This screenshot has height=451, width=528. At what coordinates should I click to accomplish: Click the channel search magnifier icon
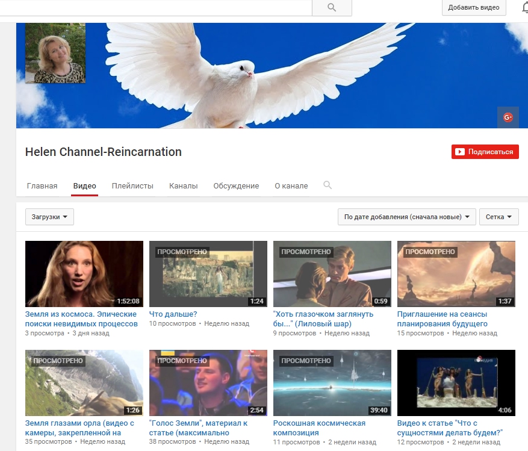328,185
